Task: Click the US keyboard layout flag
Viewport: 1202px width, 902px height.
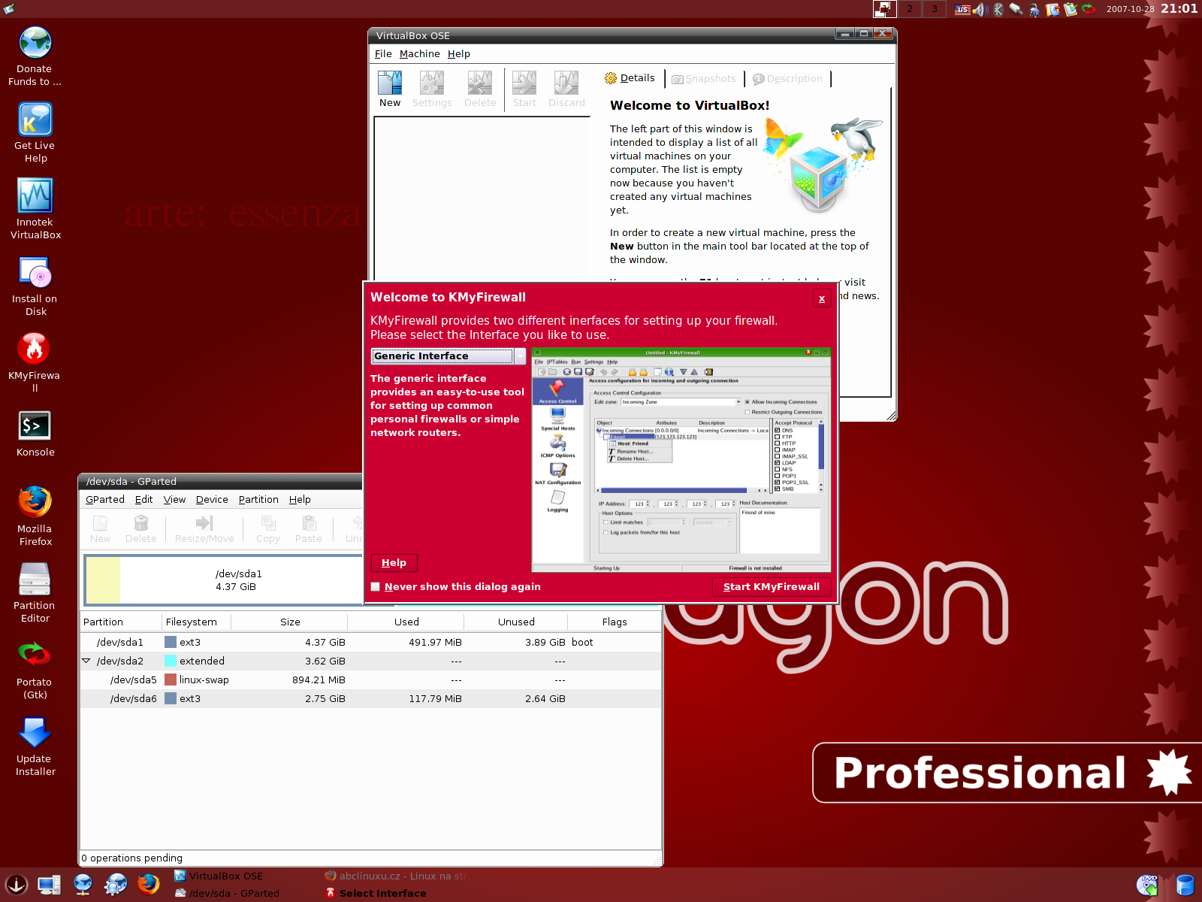Action: click(962, 9)
